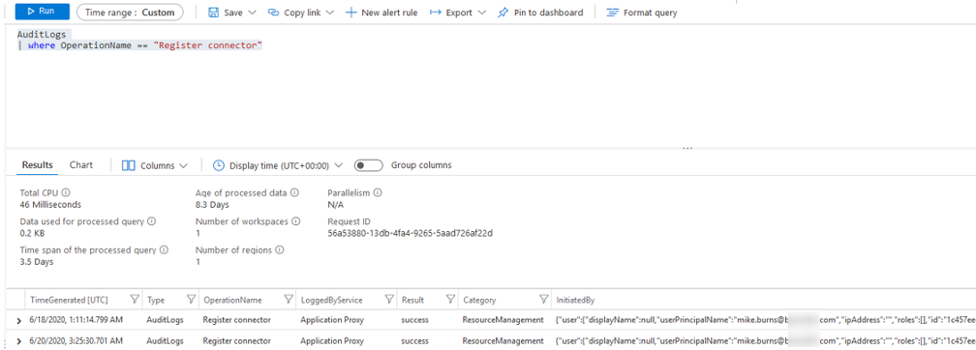Screen dimensions: 976x350
Task: Click the 6/20/2020, 3:25:30.701 AM cell
Action: click(76, 341)
